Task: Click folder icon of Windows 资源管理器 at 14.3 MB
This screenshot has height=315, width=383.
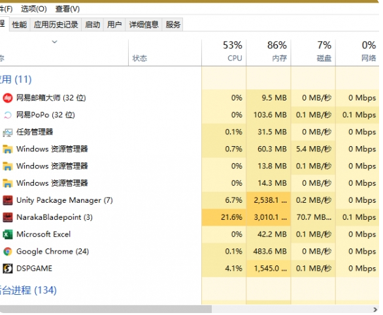Action: pos(8,183)
